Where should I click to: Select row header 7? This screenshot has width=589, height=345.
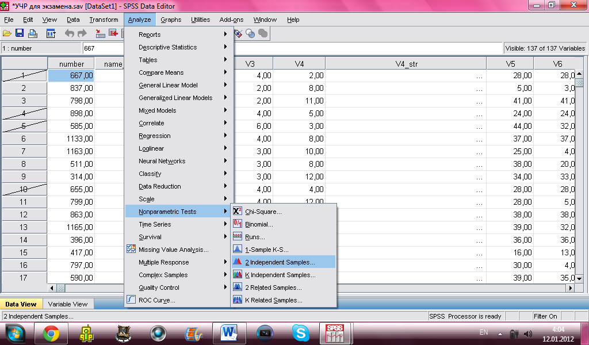coord(24,151)
